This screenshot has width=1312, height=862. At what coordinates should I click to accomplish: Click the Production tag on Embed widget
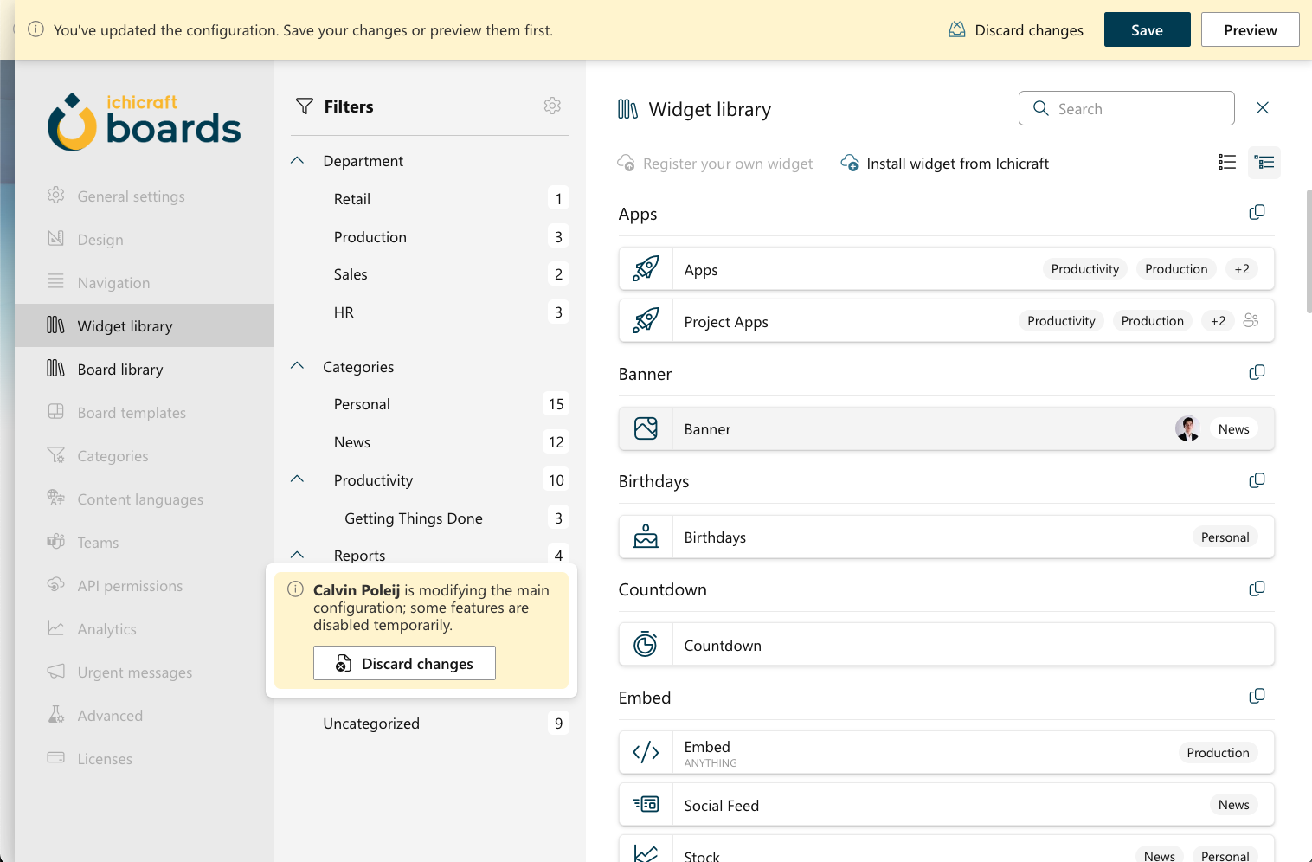pyautogui.click(x=1218, y=752)
